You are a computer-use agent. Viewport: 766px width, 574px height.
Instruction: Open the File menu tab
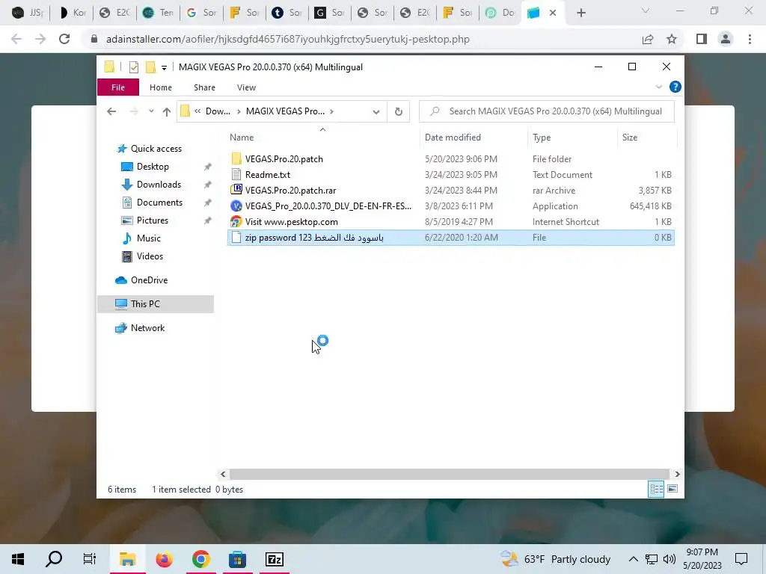pos(117,87)
